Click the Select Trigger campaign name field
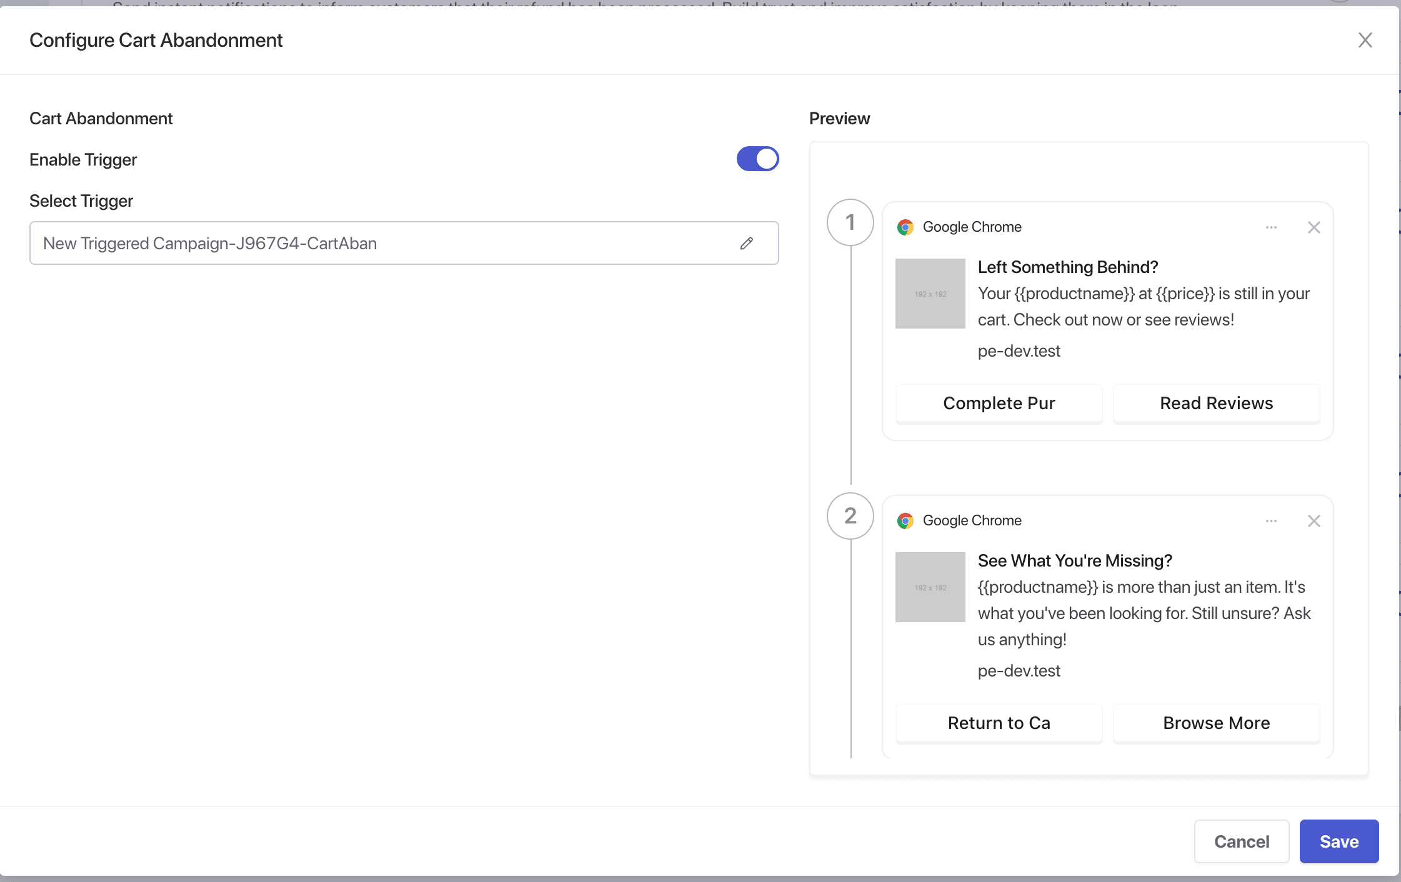This screenshot has width=1401, height=882. (375, 243)
